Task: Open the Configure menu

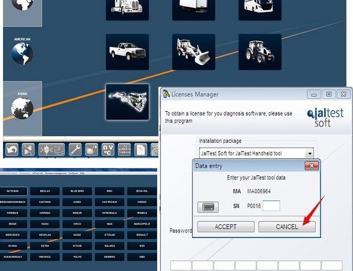Action: (x=73, y=173)
